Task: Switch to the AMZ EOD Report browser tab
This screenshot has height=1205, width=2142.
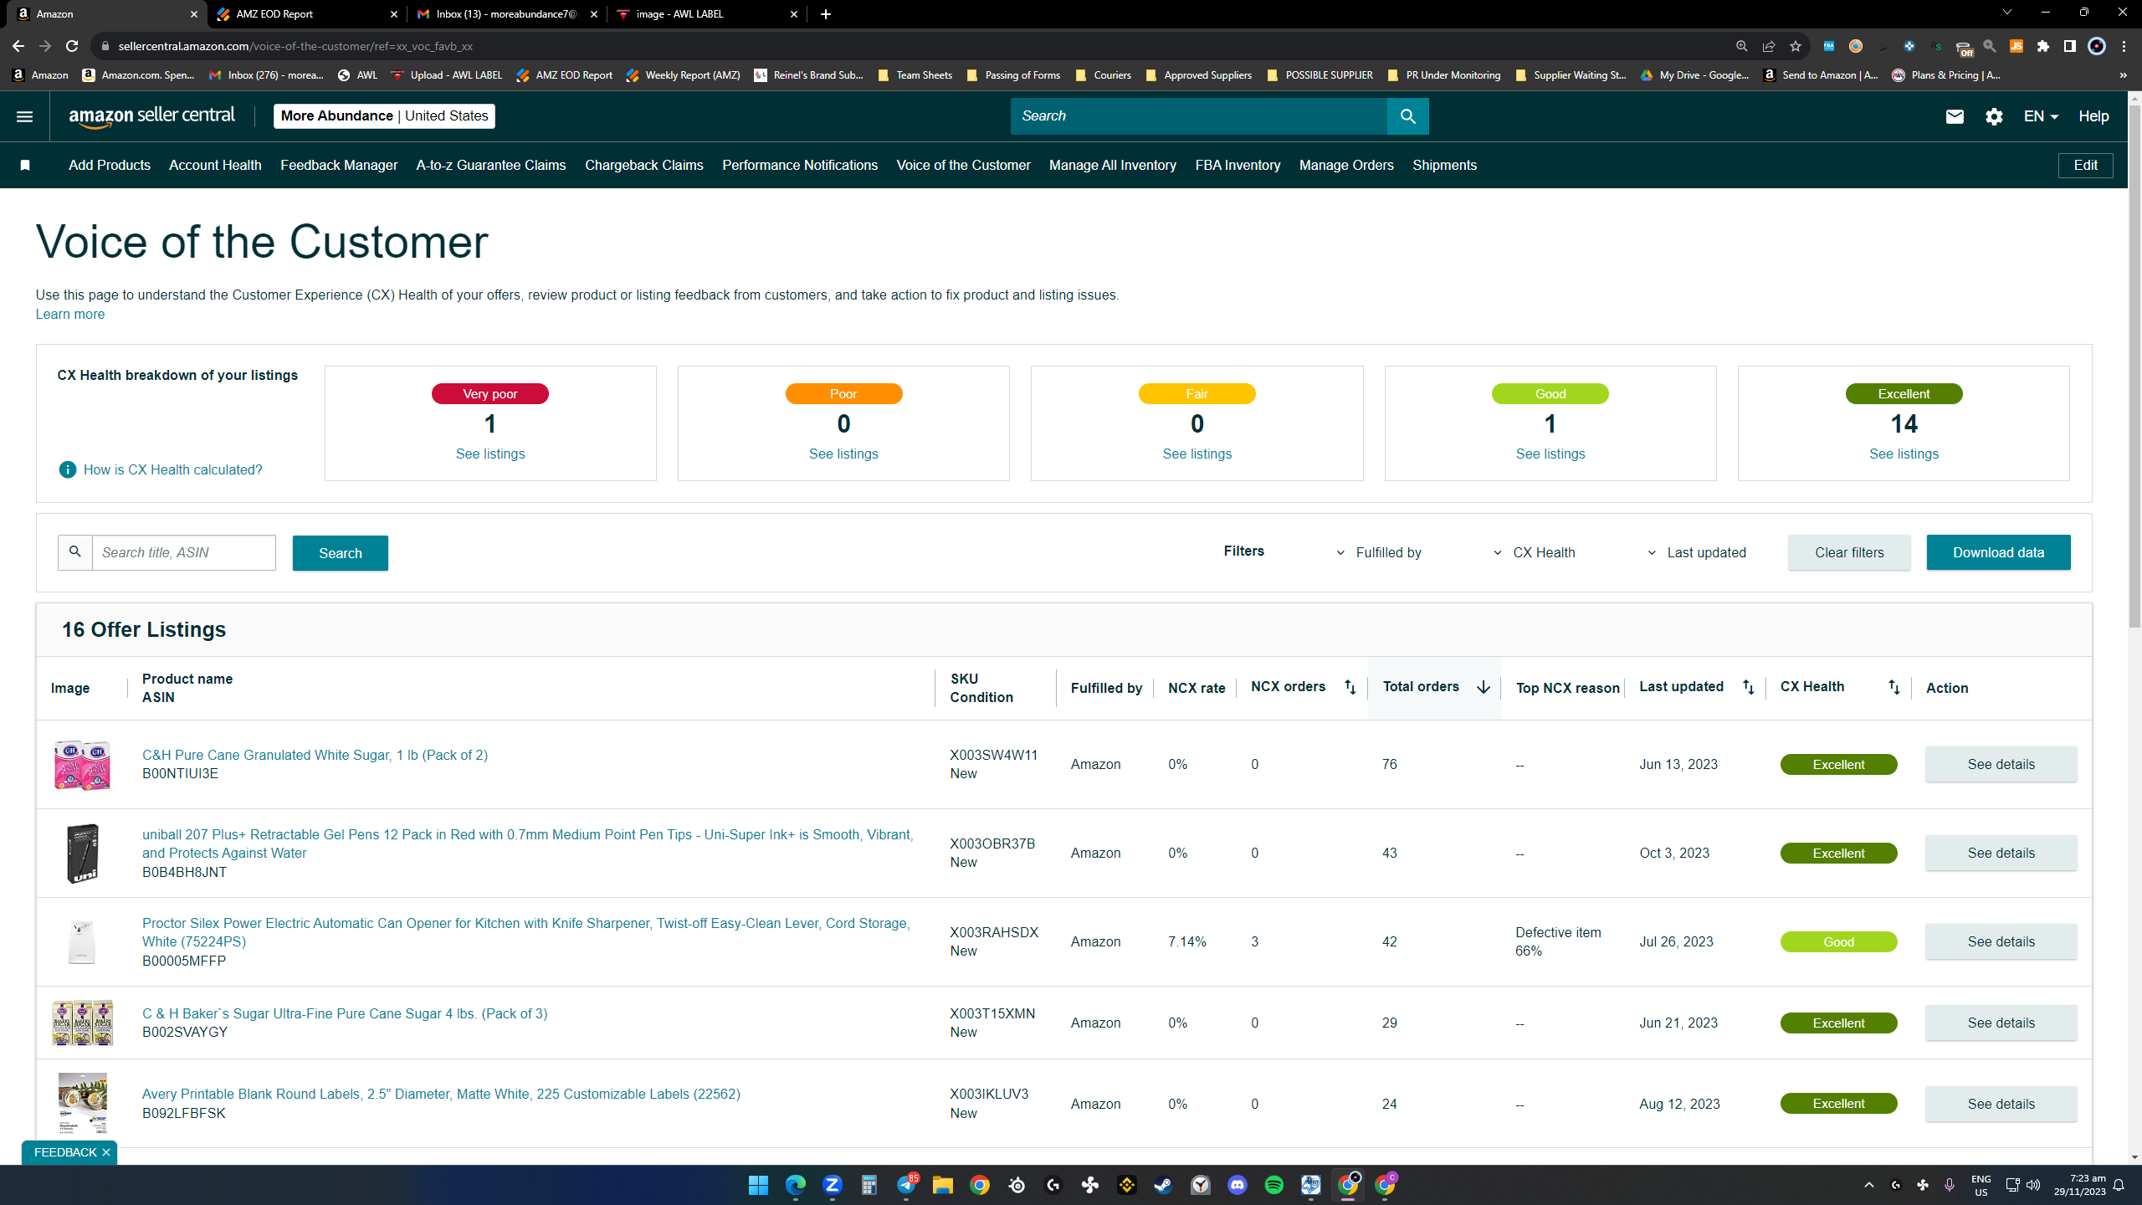Action: click(x=307, y=14)
